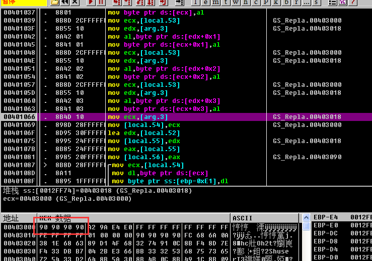
Task: Run the program with the play icon
Action: coord(91,3)
